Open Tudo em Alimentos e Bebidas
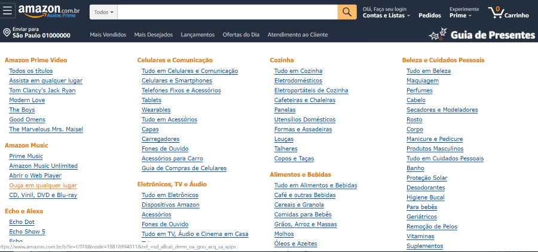The image size is (538, 252). click(x=316, y=186)
